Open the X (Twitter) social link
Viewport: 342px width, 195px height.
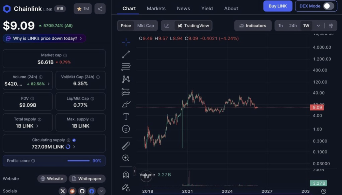coord(62,191)
